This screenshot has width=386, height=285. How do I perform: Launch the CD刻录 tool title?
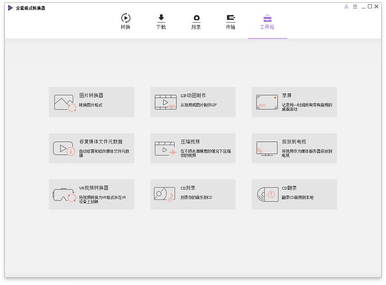pyautogui.click(x=188, y=188)
